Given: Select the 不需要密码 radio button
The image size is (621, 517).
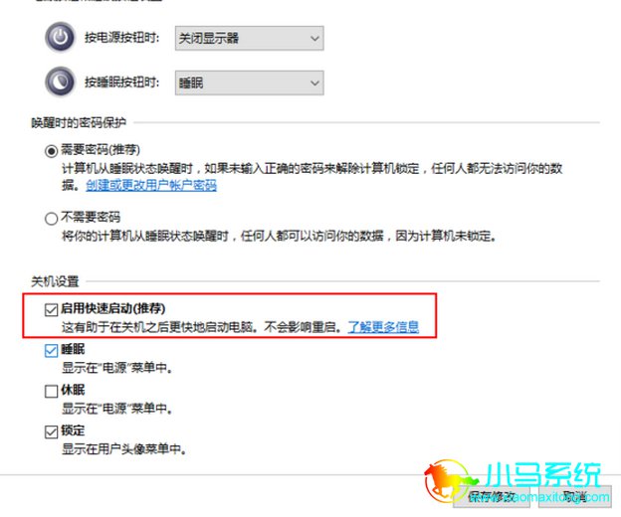Looking at the screenshot, I should (x=51, y=218).
